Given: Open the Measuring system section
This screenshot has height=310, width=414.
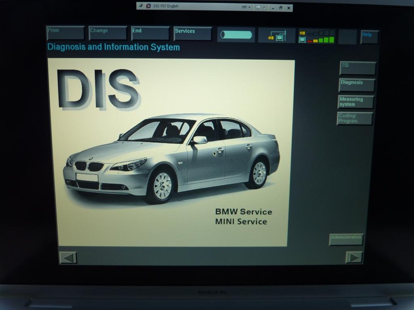Looking at the screenshot, I should [356, 102].
